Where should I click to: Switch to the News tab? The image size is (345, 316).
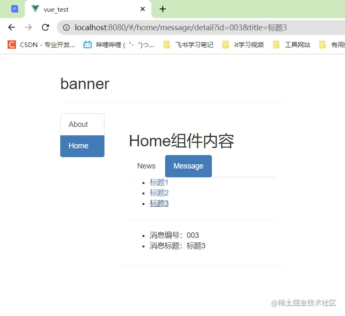tap(146, 166)
